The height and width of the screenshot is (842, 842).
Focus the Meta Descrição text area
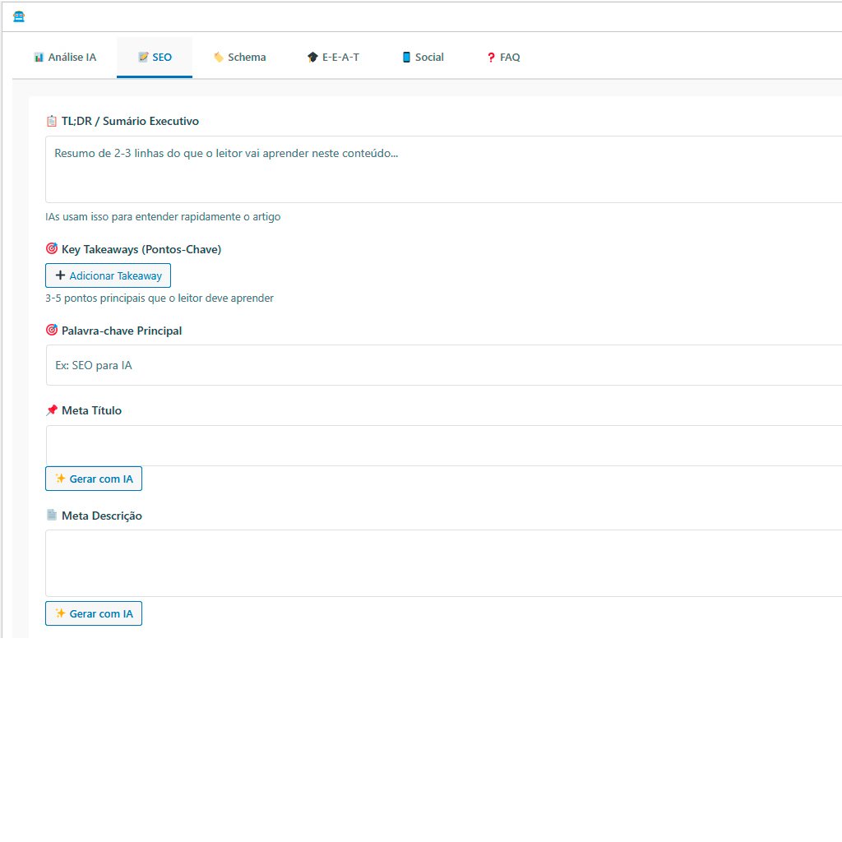[444, 563]
